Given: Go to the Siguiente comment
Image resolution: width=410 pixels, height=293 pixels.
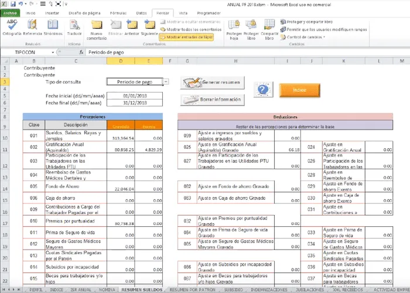Looking at the screenshot, I should (x=149, y=27).
